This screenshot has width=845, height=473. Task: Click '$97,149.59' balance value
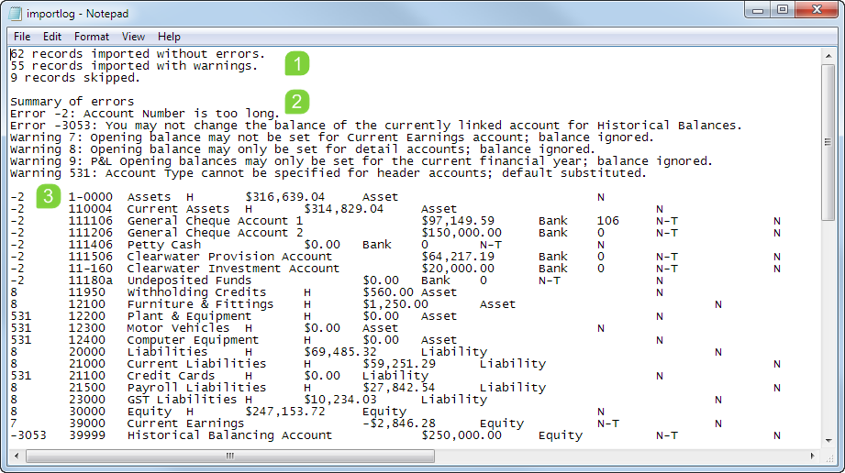click(x=458, y=220)
